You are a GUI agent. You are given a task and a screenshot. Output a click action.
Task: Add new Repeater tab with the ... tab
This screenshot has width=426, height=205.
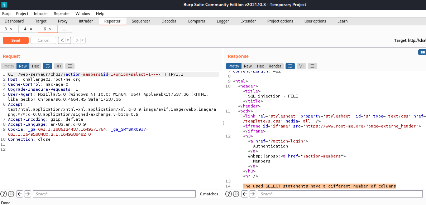[x=64, y=29]
